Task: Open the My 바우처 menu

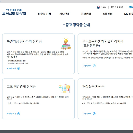Action: click(129, 14)
